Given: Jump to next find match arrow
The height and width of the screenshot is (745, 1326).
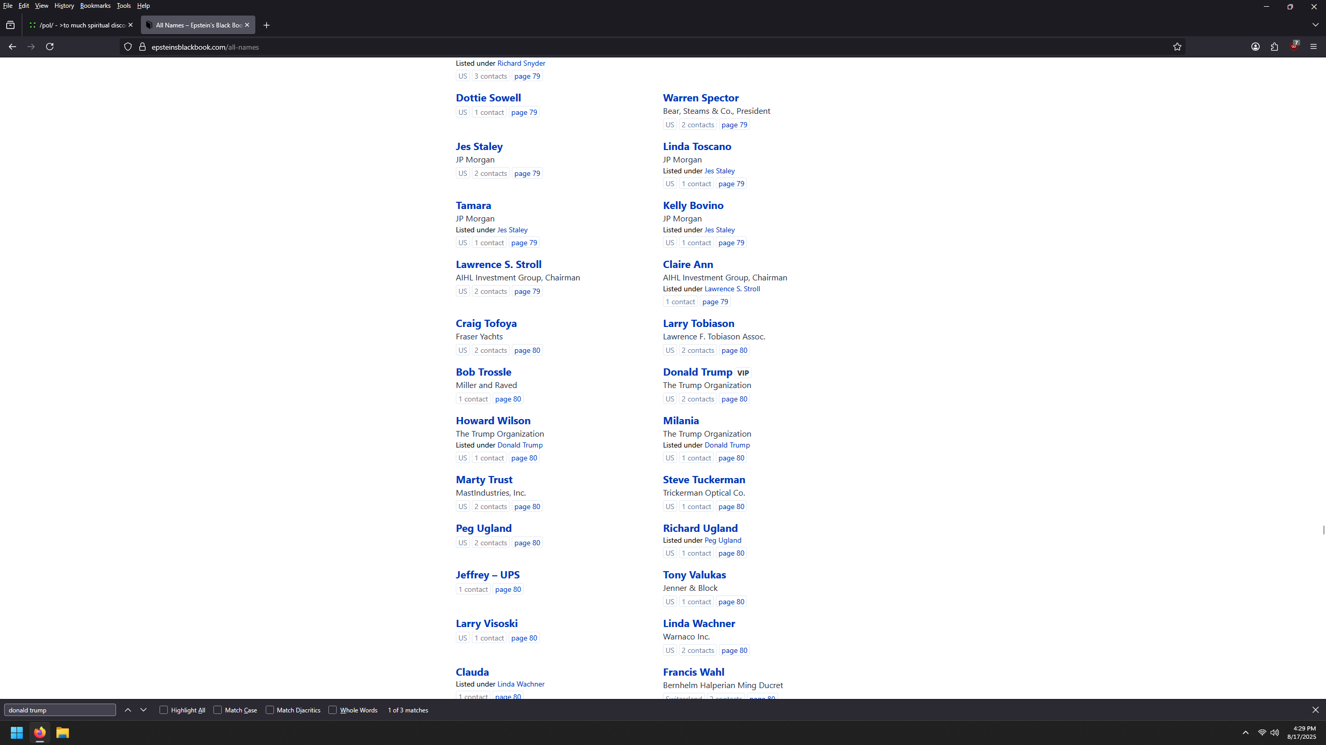Looking at the screenshot, I should pos(143,710).
